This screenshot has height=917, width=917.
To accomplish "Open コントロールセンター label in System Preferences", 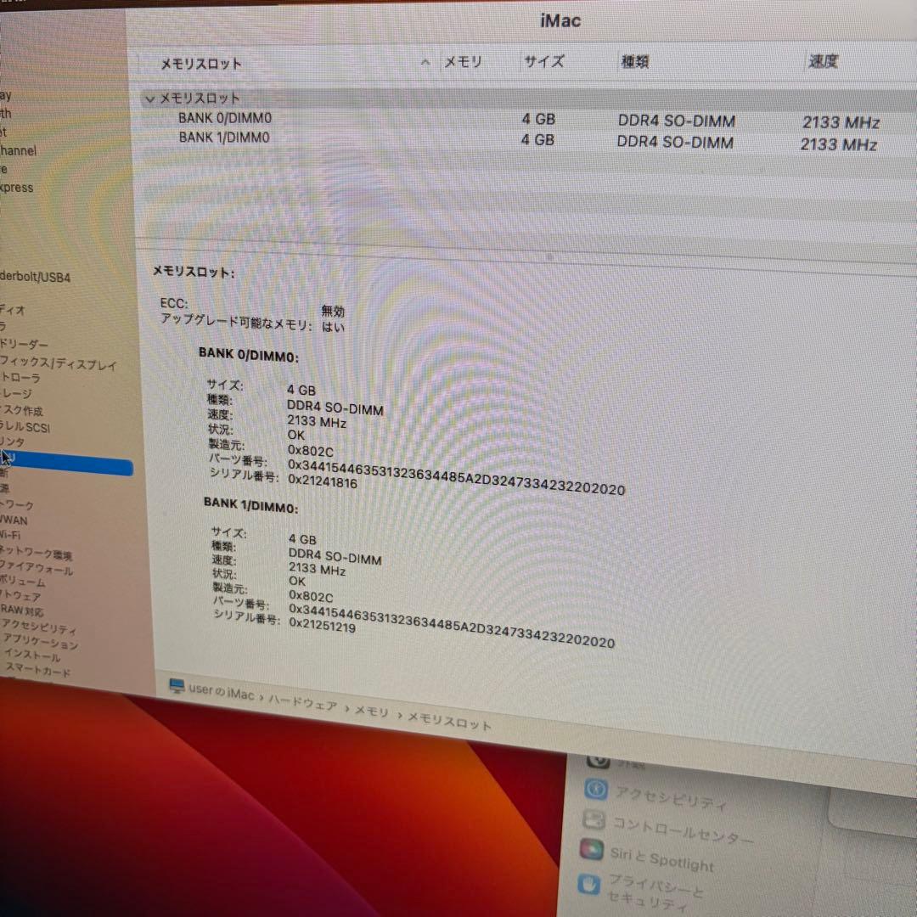I will point(683,830).
